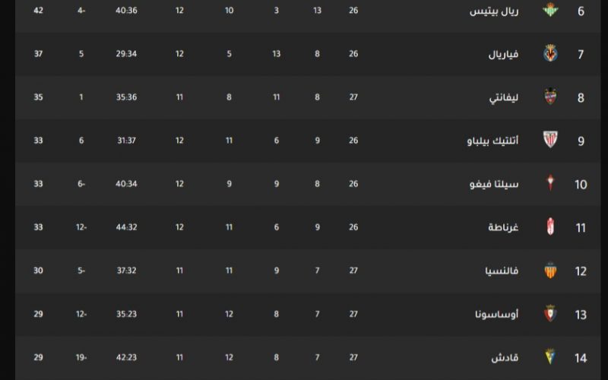608x380 pixels.
Task: Open the فياريال team link
Action: click(x=503, y=54)
